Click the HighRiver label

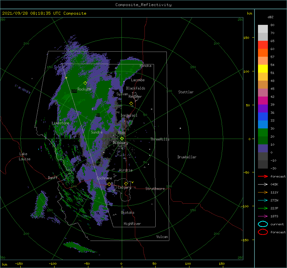(x=132, y=224)
